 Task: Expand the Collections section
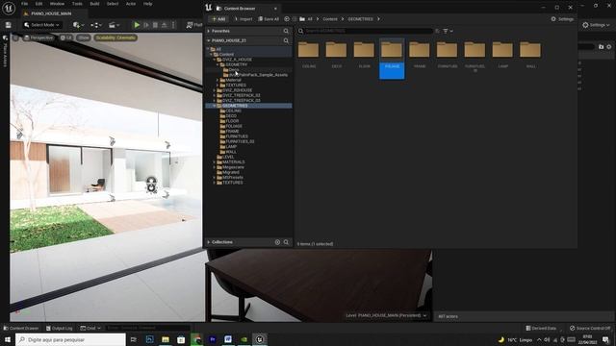click(209, 242)
